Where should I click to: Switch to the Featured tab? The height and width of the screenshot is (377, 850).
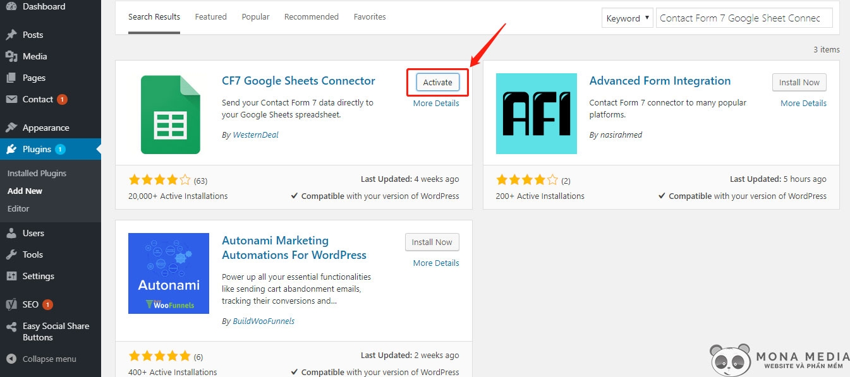click(x=210, y=17)
